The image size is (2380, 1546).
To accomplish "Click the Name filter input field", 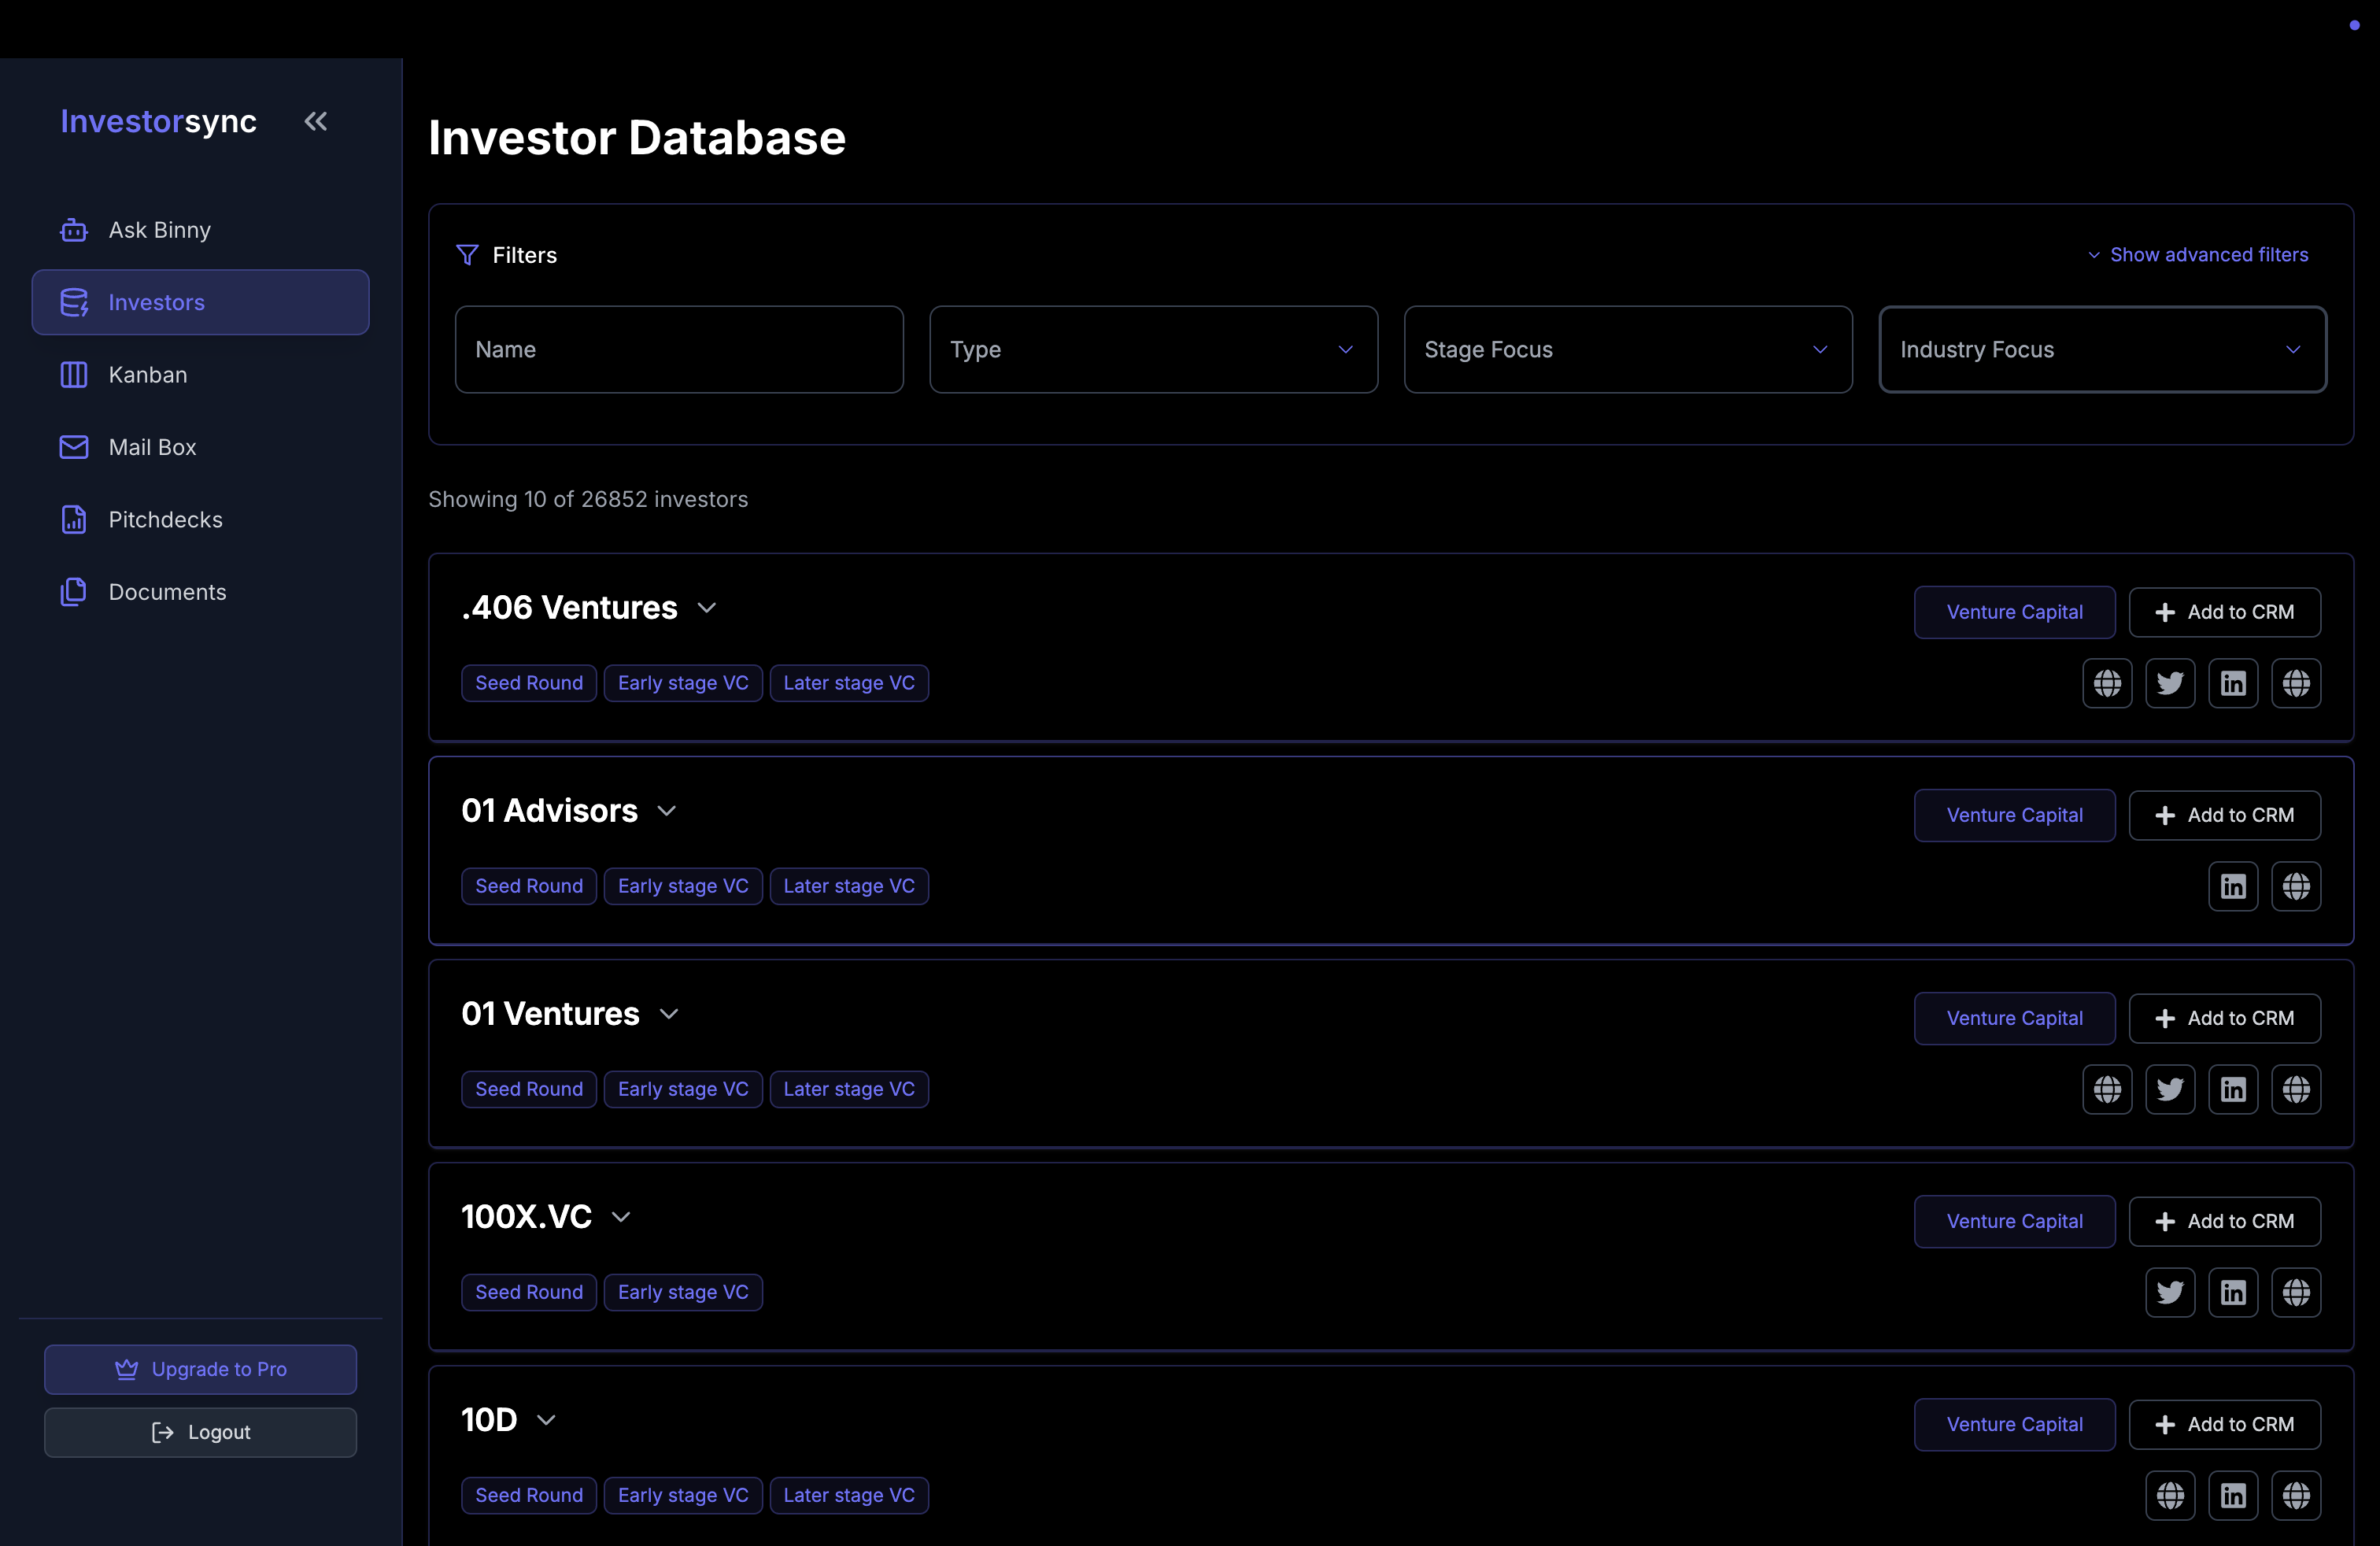I will coord(679,349).
